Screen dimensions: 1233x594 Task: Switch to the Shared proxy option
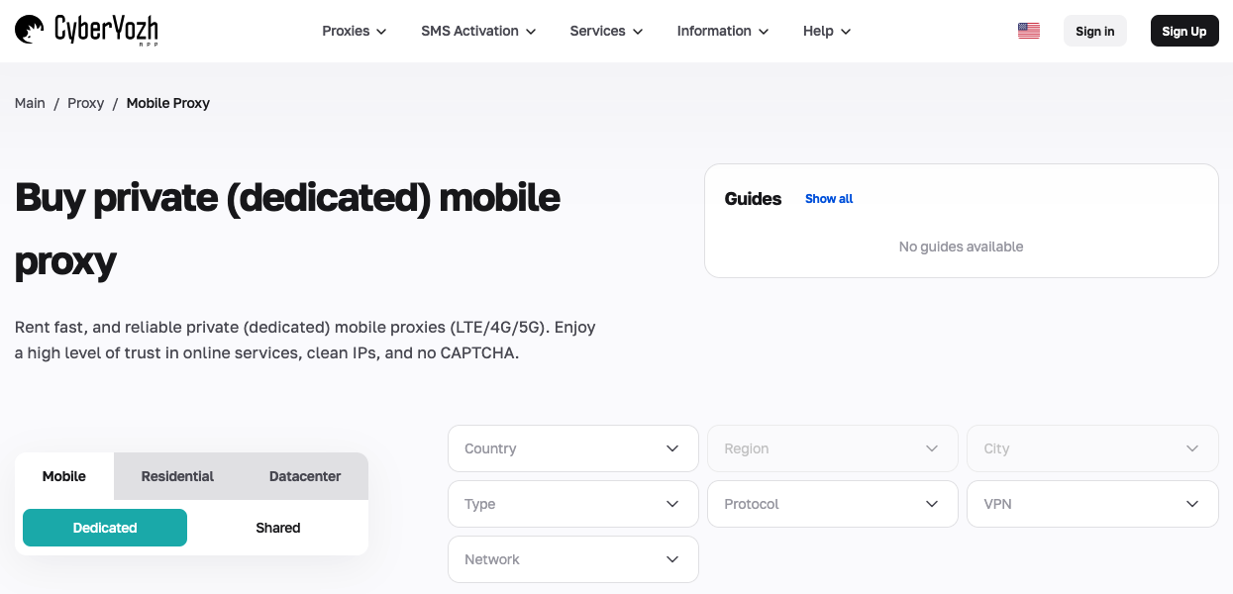tap(278, 528)
